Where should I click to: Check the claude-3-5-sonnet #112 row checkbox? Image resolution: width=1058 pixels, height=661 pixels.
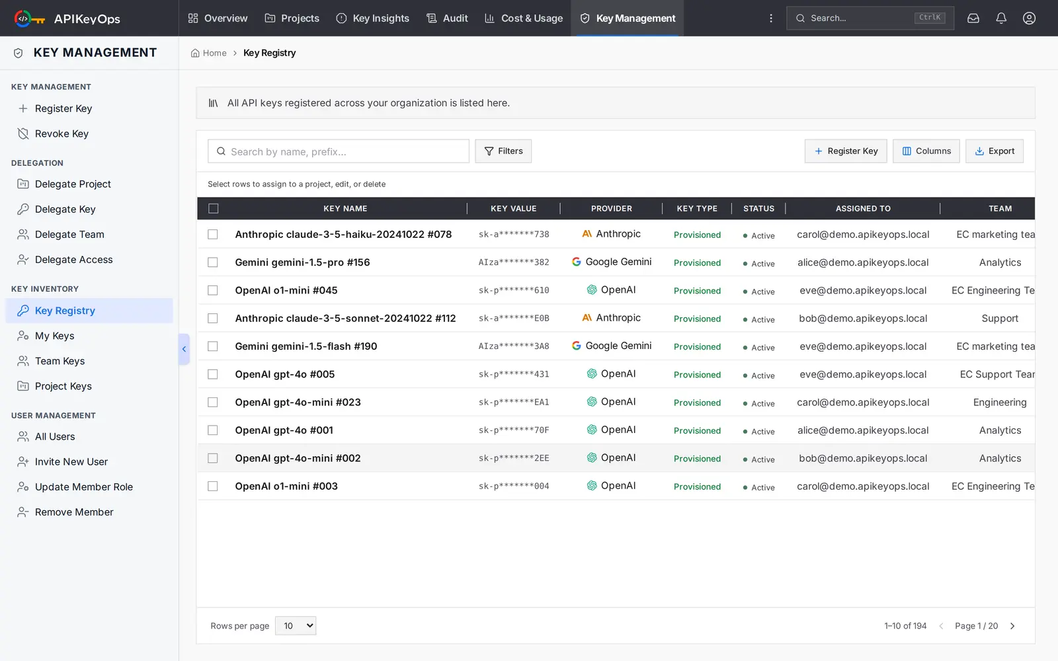[x=213, y=318]
